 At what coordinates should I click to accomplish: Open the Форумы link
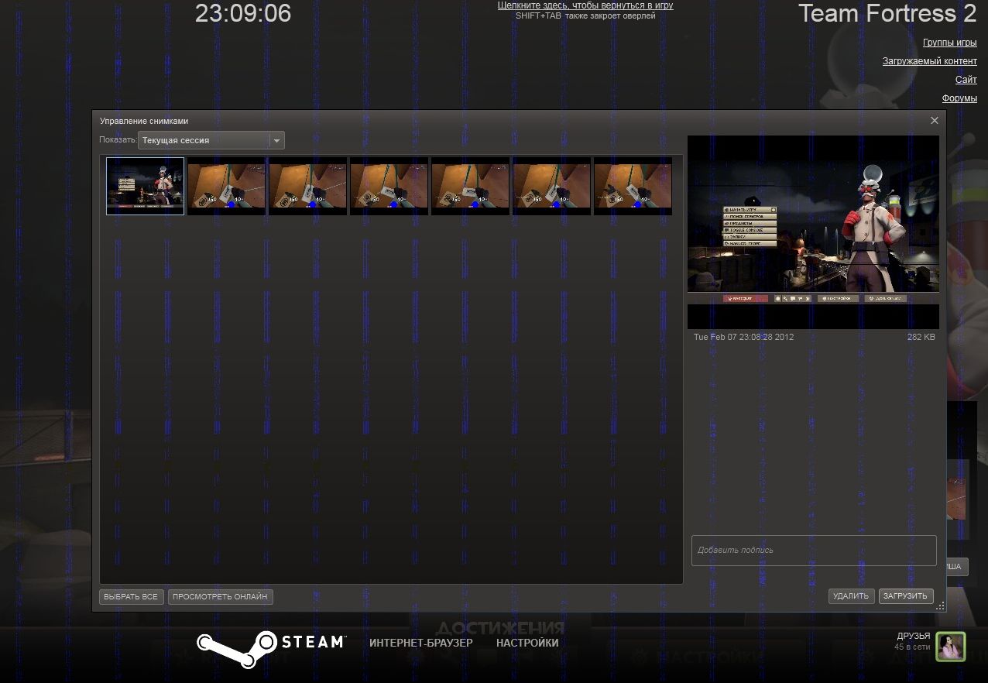959,98
